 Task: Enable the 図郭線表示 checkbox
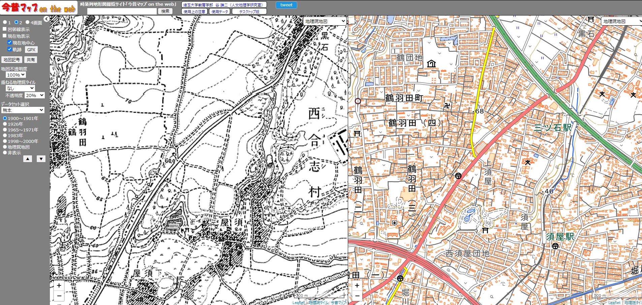(x=5, y=29)
